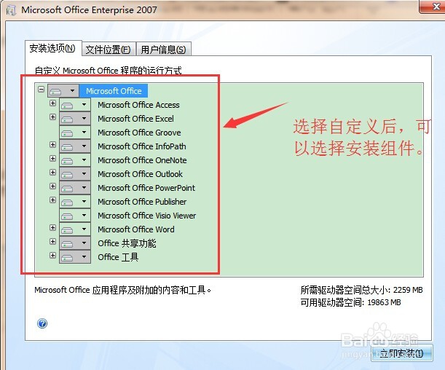
Task: Open install-option dropdown for Microsoft Office root
Action: (x=63, y=91)
